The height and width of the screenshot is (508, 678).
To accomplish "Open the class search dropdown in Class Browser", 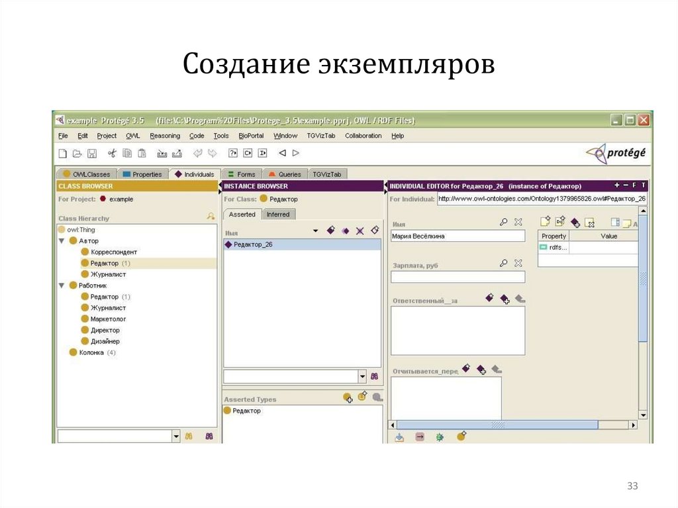I will [x=176, y=436].
